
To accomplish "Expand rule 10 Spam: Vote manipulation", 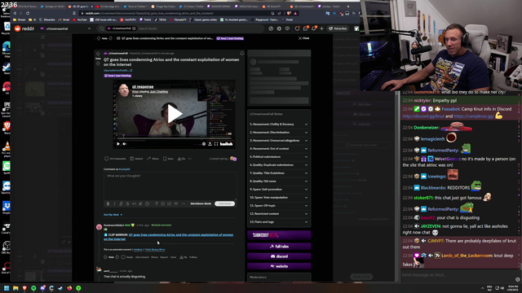I will tap(279, 197).
